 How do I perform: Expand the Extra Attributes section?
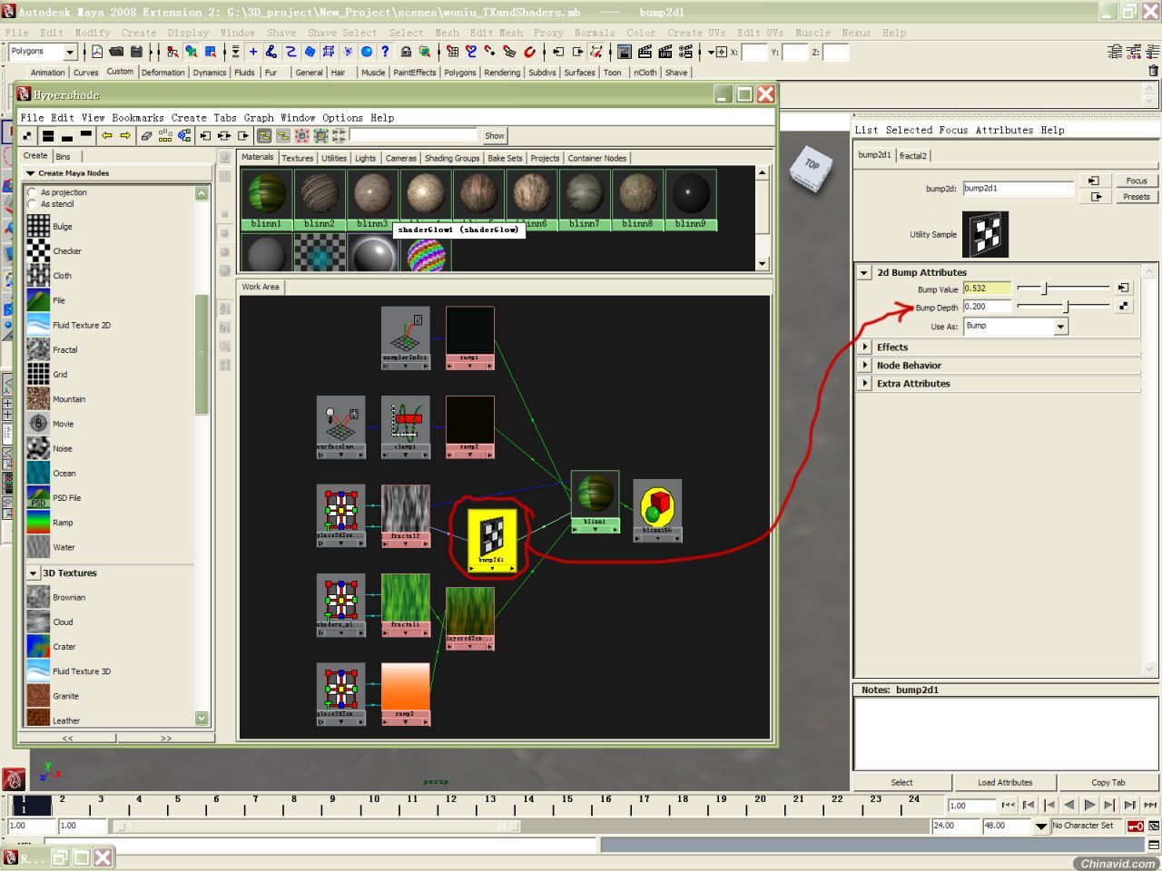point(864,383)
